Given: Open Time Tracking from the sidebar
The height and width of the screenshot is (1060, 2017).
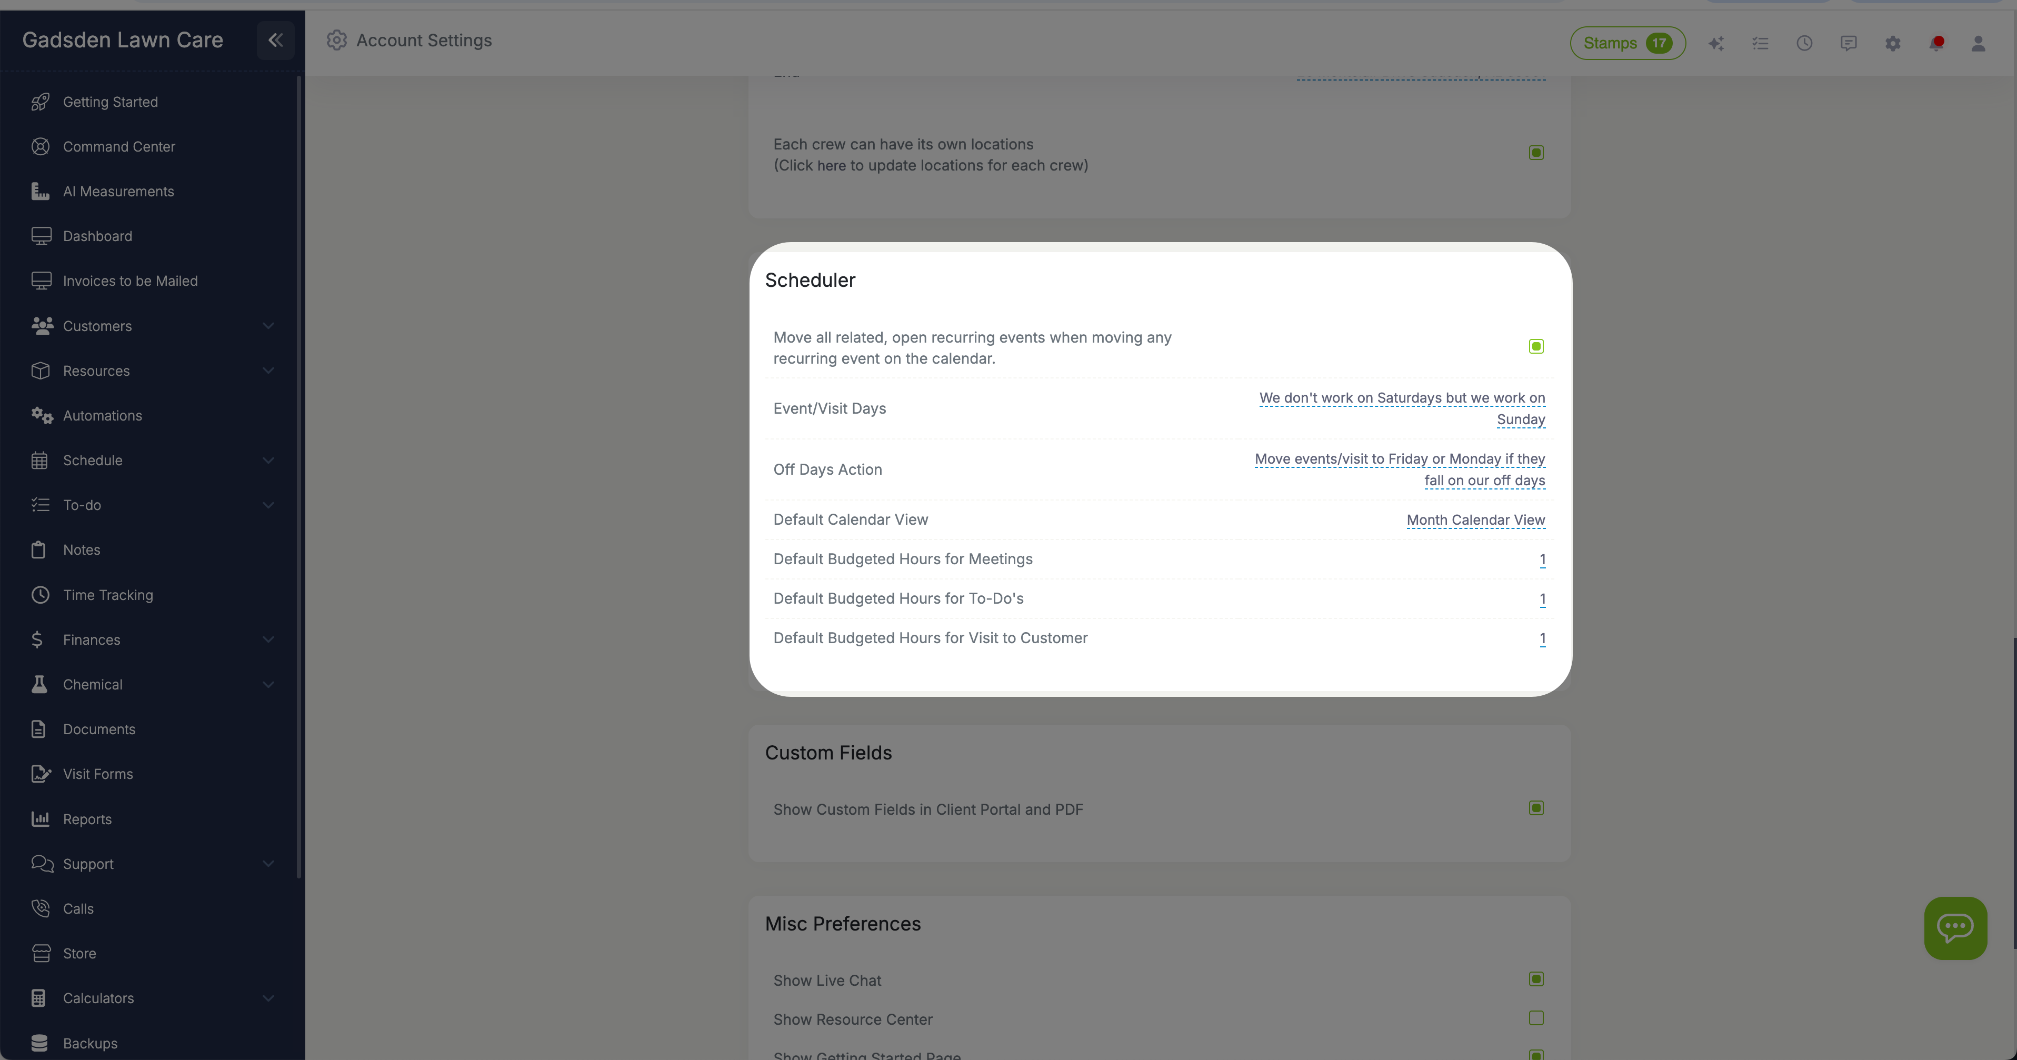Looking at the screenshot, I should [x=107, y=595].
